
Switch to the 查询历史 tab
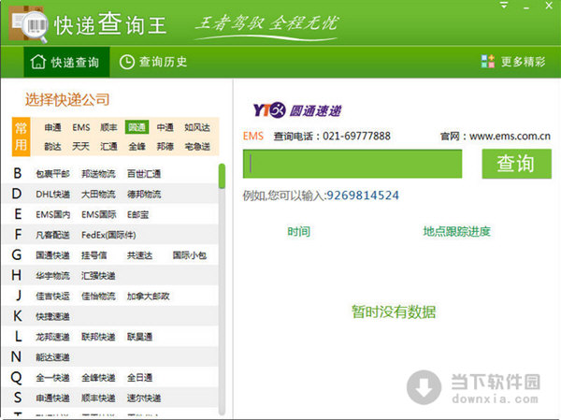pyautogui.click(x=153, y=62)
